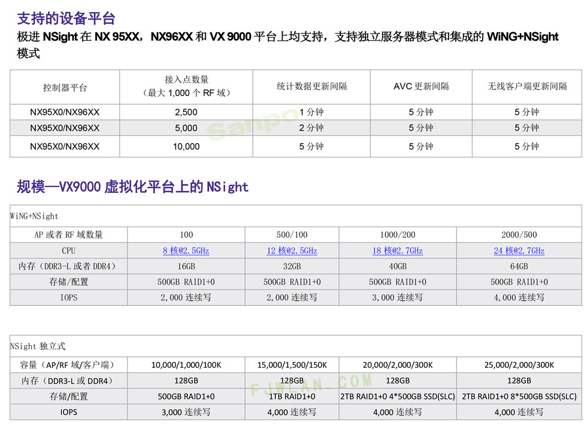Click the WiNG+NSight table title
The height and width of the screenshot is (426, 587).
tap(35, 216)
